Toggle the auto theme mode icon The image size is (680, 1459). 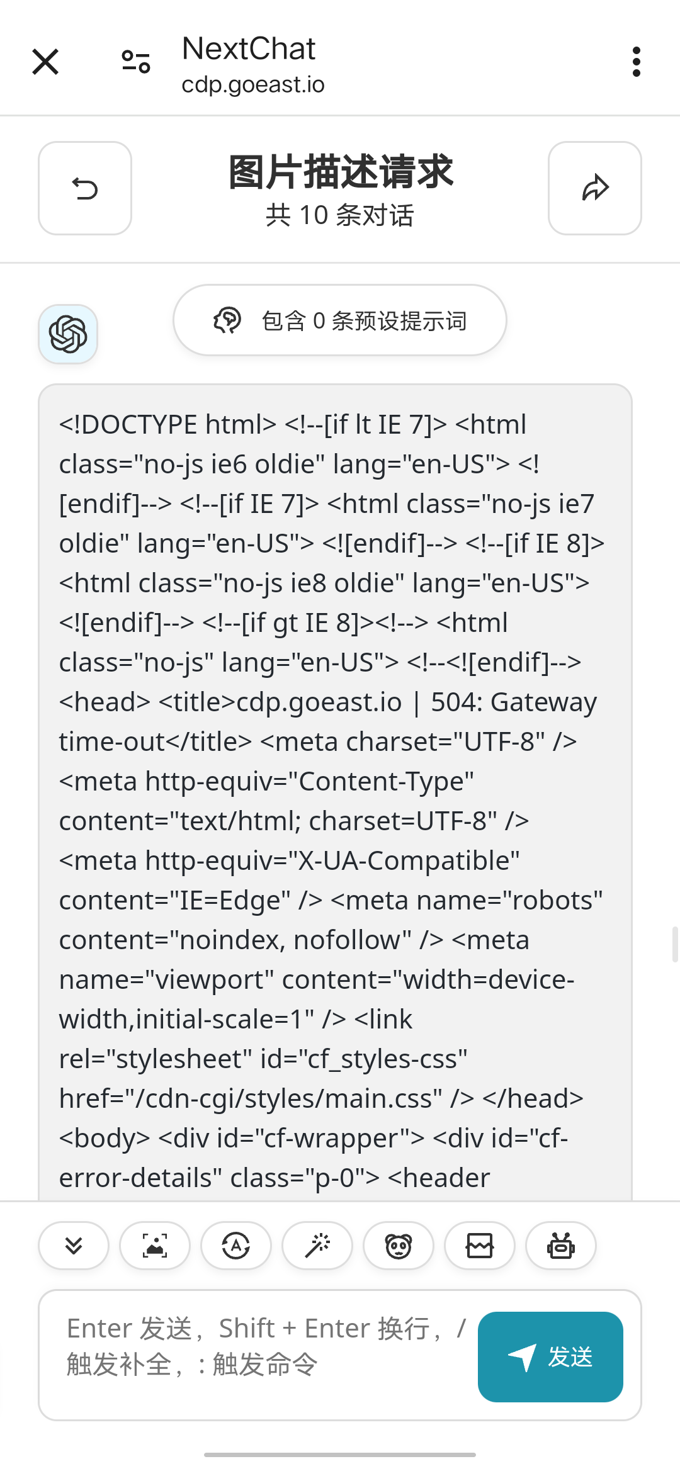point(236,1246)
